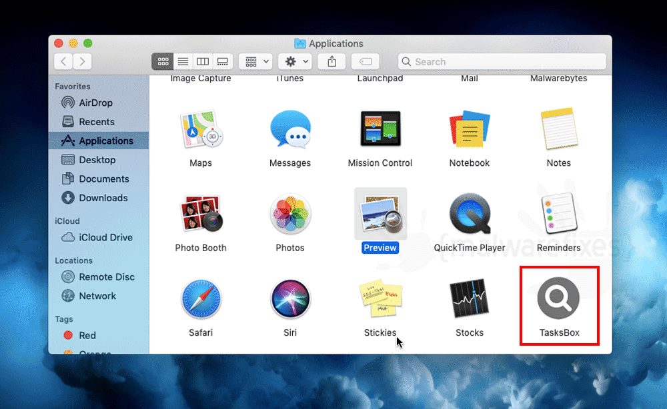Viewport: 667px width, 409px height.
Task: Open the Stocks app icon
Action: pyautogui.click(x=470, y=298)
